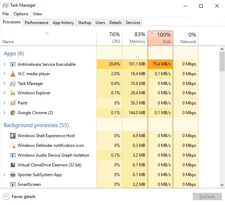Viewport: 225px width, 205px height.
Task: Click the scrollbar down arrow
Action: (222, 185)
